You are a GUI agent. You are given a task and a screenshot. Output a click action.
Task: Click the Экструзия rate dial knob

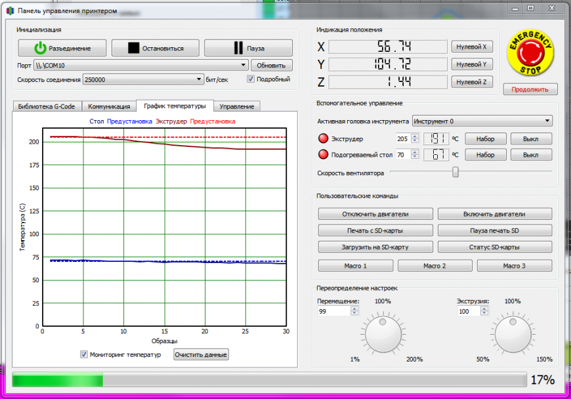pyautogui.click(x=513, y=334)
